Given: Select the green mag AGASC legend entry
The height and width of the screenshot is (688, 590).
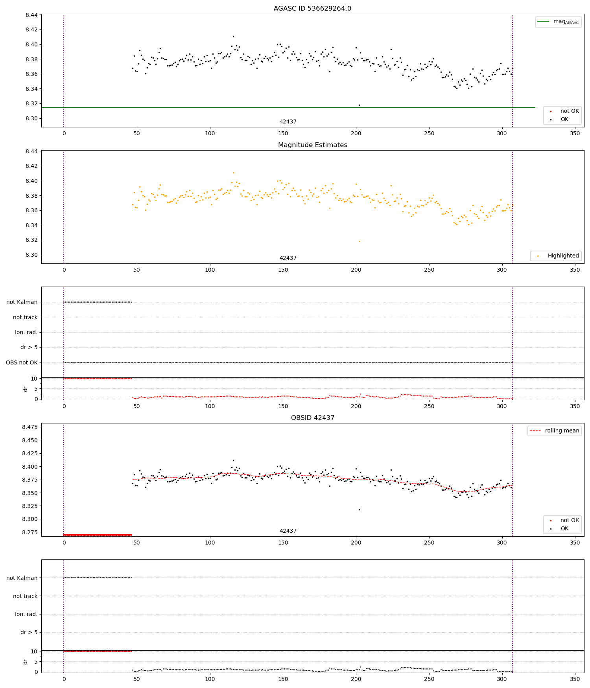Looking at the screenshot, I should (x=558, y=22).
